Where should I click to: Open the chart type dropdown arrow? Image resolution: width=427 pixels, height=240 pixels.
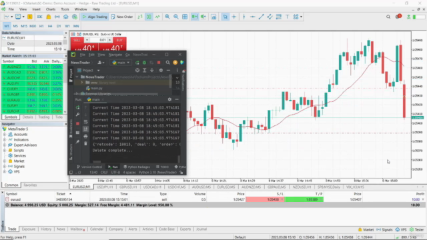[x=12, y=17]
